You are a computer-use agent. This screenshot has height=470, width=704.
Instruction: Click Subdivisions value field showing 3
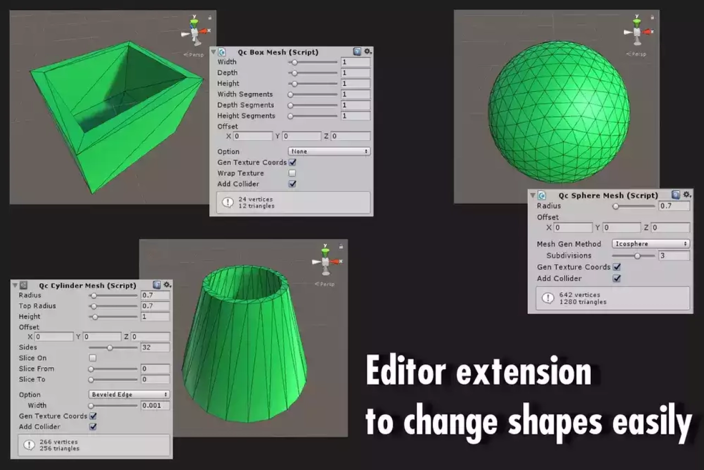click(674, 255)
